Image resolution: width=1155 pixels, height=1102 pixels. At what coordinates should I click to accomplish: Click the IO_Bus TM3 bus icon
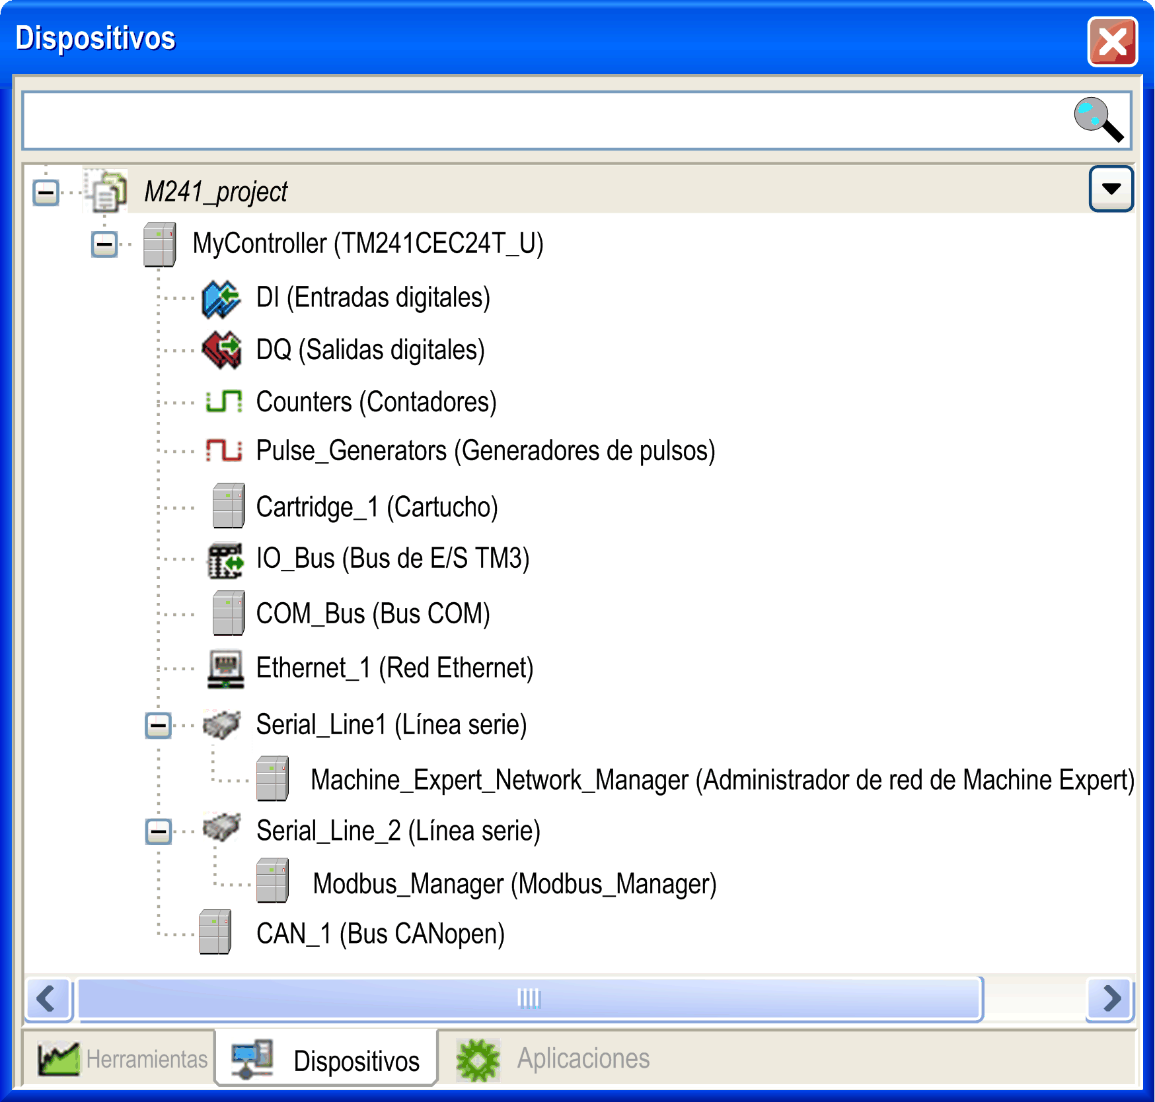(225, 560)
